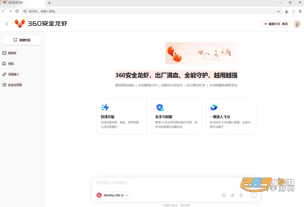Open the browser downloads icon

tap(287, 11)
